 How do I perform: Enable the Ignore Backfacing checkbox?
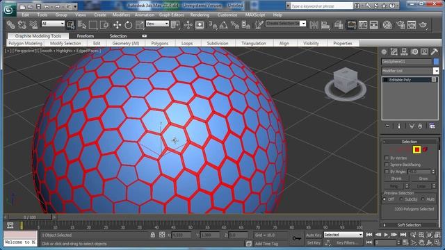click(x=387, y=165)
